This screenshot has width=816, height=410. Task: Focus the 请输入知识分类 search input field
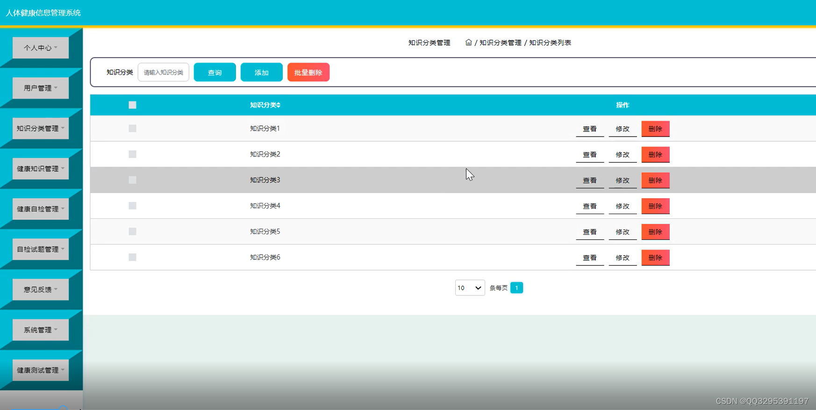click(x=164, y=72)
